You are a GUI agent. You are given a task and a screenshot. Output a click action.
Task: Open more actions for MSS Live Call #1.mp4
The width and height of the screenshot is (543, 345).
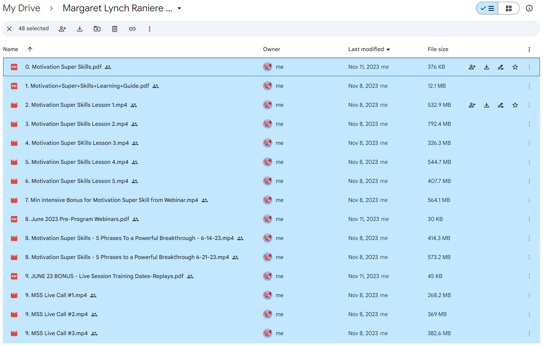[x=529, y=295]
